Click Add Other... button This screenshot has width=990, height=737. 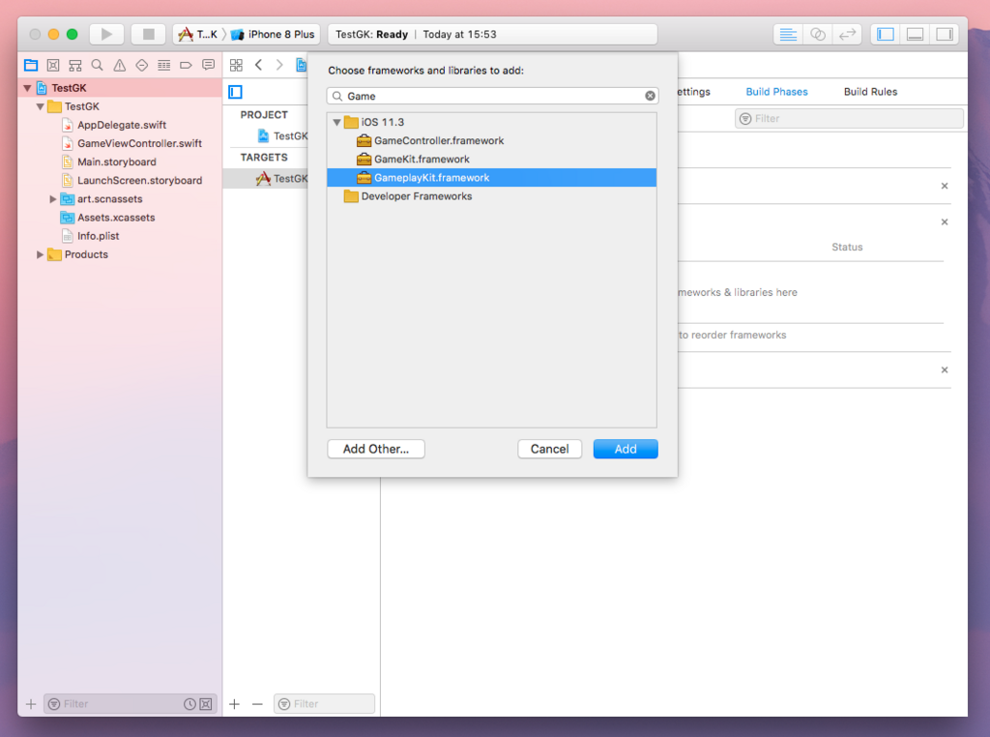coord(376,449)
